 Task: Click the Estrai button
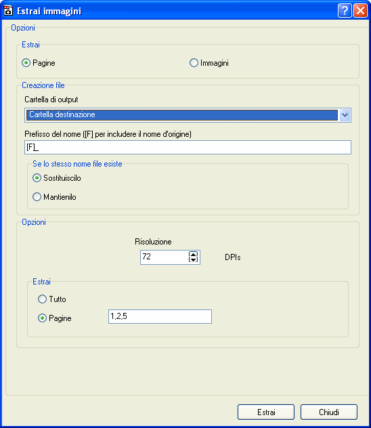coord(266,412)
